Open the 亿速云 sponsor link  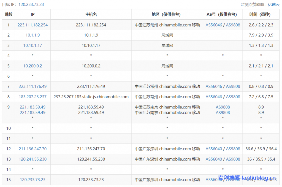click(x=273, y=4)
